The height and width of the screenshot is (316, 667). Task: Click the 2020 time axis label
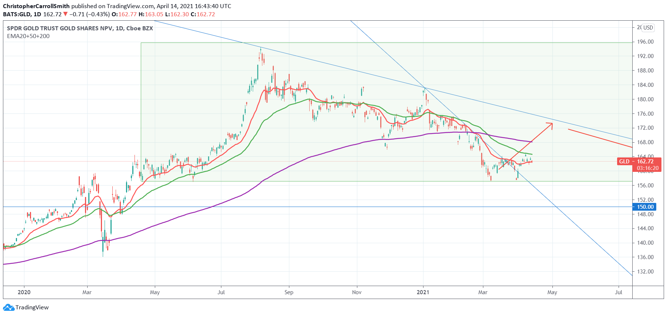24,292
